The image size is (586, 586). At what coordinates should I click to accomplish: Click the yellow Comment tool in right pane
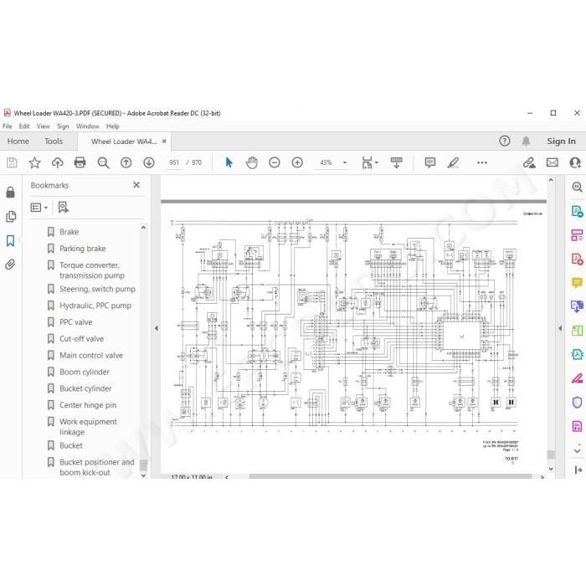click(x=577, y=283)
